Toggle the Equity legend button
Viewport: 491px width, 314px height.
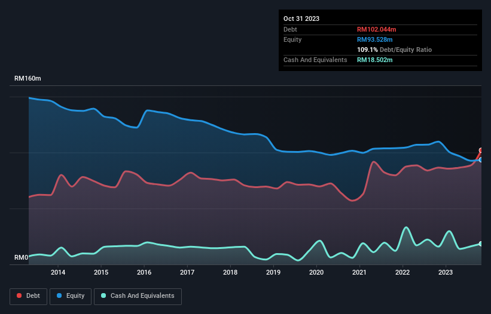[71, 296]
